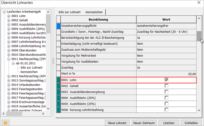Image resolution: width=204 pixels, height=126 pixels.
Task: Click blue marker beside Sozialversicherungspflicht row
Action: pos(58,26)
